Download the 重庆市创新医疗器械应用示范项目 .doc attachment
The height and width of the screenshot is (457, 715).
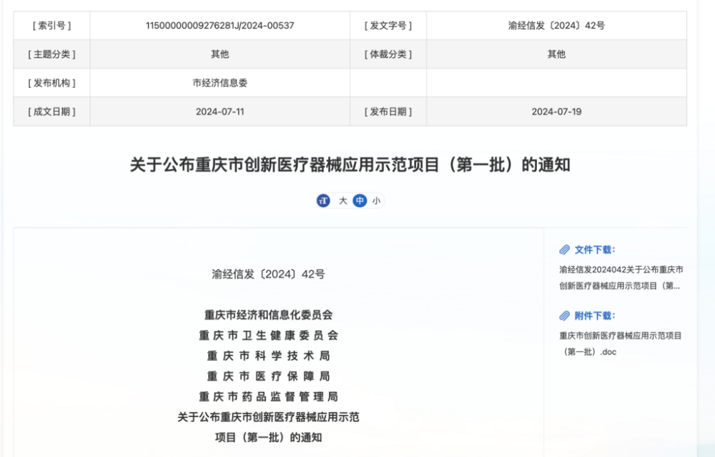click(x=620, y=343)
